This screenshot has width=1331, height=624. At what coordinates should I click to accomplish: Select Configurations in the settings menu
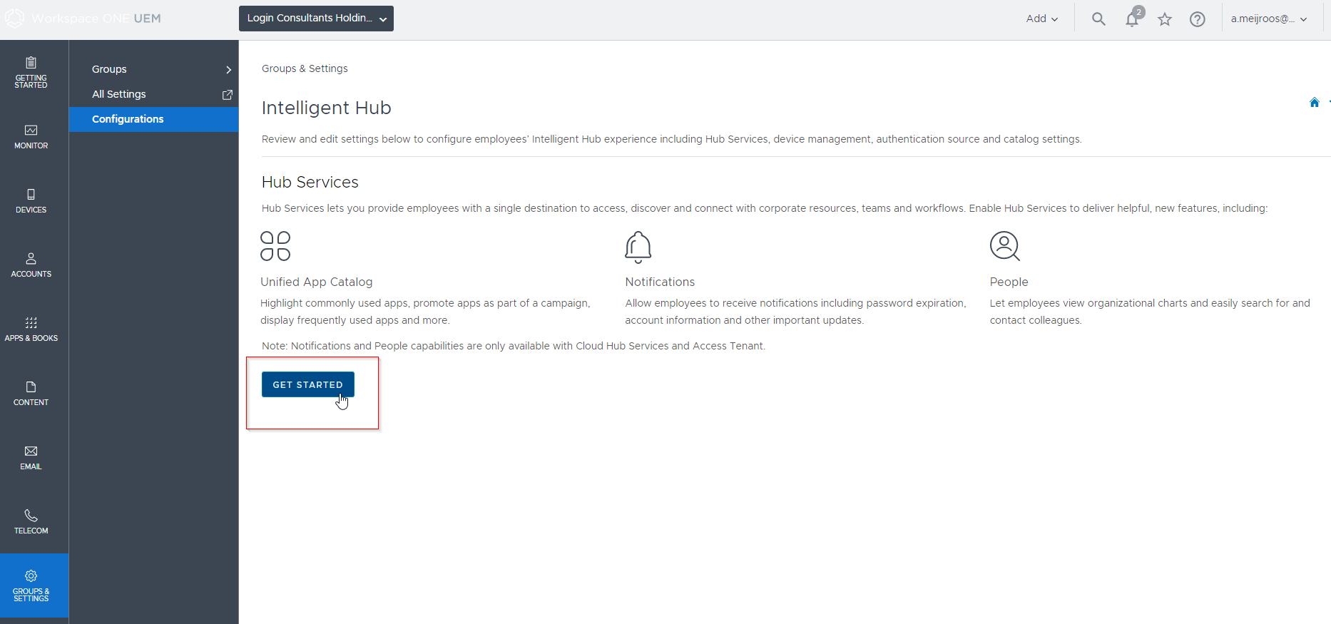point(128,119)
